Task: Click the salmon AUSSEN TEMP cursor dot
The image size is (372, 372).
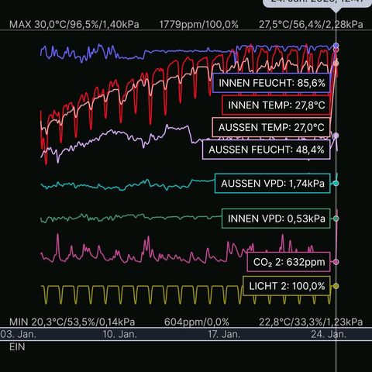Action: 336,64
